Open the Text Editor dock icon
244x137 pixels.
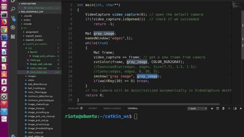click(x=4, y=45)
